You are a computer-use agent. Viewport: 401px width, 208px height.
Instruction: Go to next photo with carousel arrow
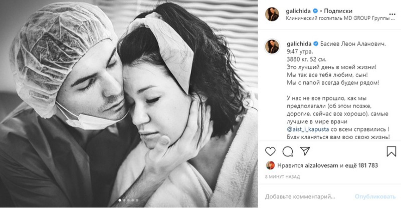248,103
